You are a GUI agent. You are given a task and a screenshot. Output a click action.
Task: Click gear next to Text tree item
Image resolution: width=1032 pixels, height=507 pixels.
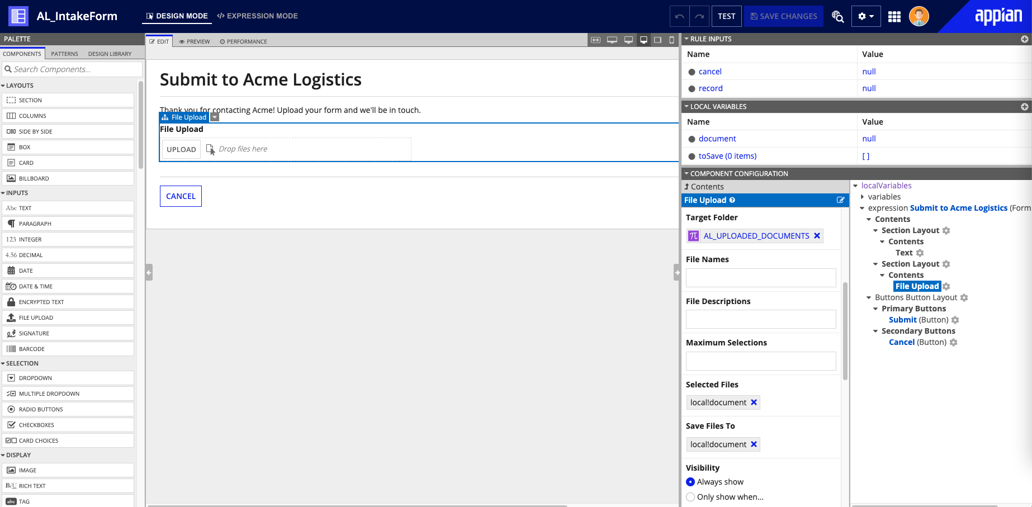tap(920, 253)
